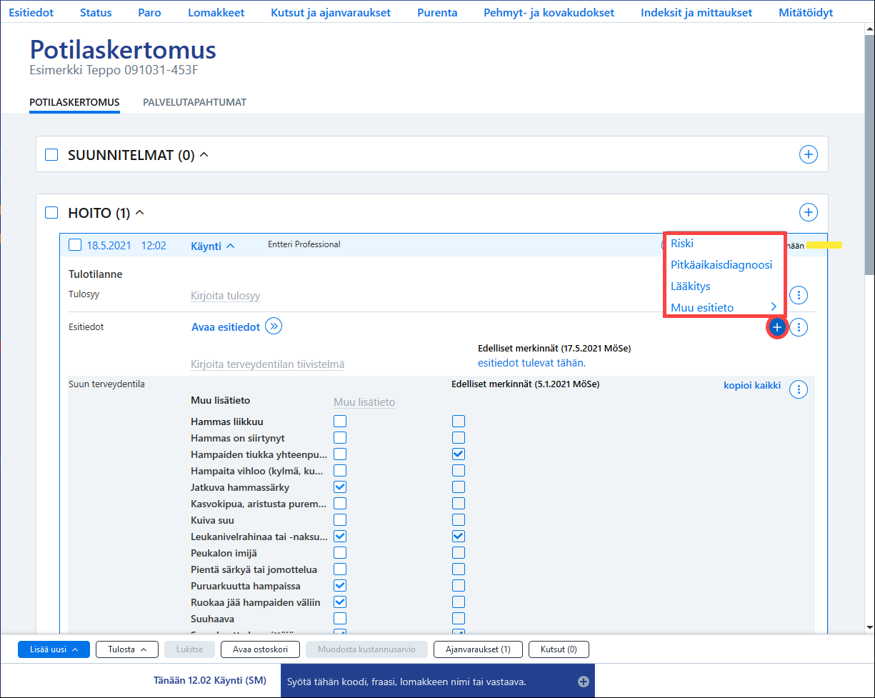Open three-dot menu beside Tulosyy field
875x698 pixels.
[x=799, y=294]
